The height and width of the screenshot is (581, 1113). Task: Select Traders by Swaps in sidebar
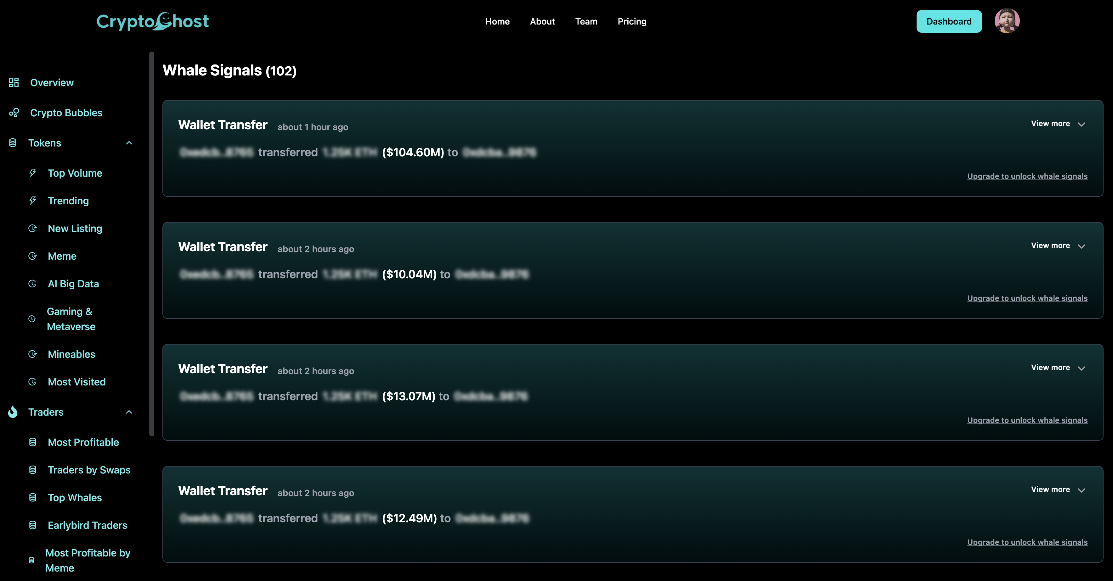89,470
